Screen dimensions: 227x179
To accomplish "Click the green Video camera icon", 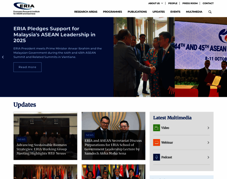I will [157, 128].
